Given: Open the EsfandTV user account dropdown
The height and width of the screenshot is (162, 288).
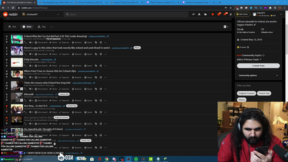Looking at the screenshot, I should (267, 14).
